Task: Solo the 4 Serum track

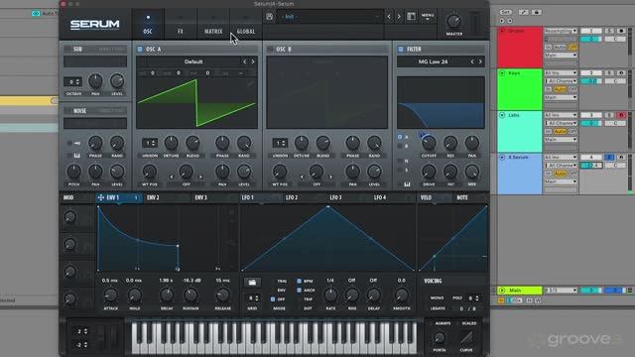Action: click(x=609, y=157)
